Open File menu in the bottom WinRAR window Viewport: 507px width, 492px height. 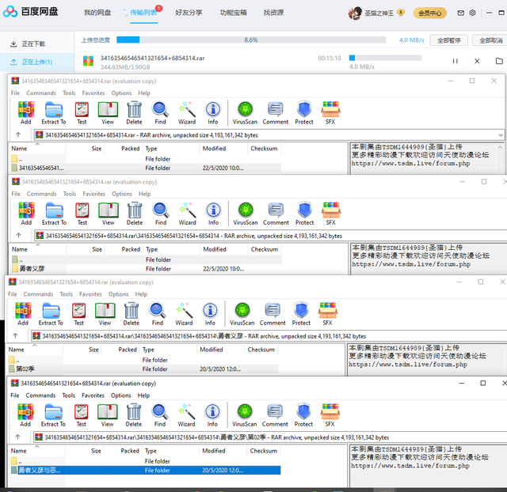pos(15,395)
